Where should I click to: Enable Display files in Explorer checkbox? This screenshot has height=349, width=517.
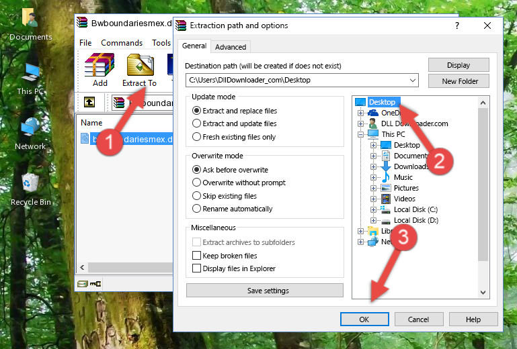[196, 268]
